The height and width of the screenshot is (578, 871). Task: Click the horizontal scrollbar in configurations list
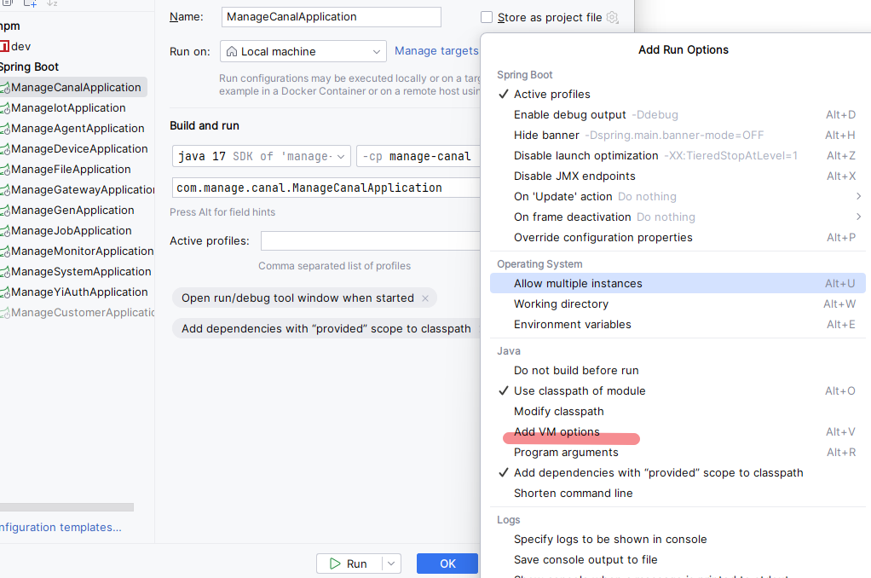point(66,507)
